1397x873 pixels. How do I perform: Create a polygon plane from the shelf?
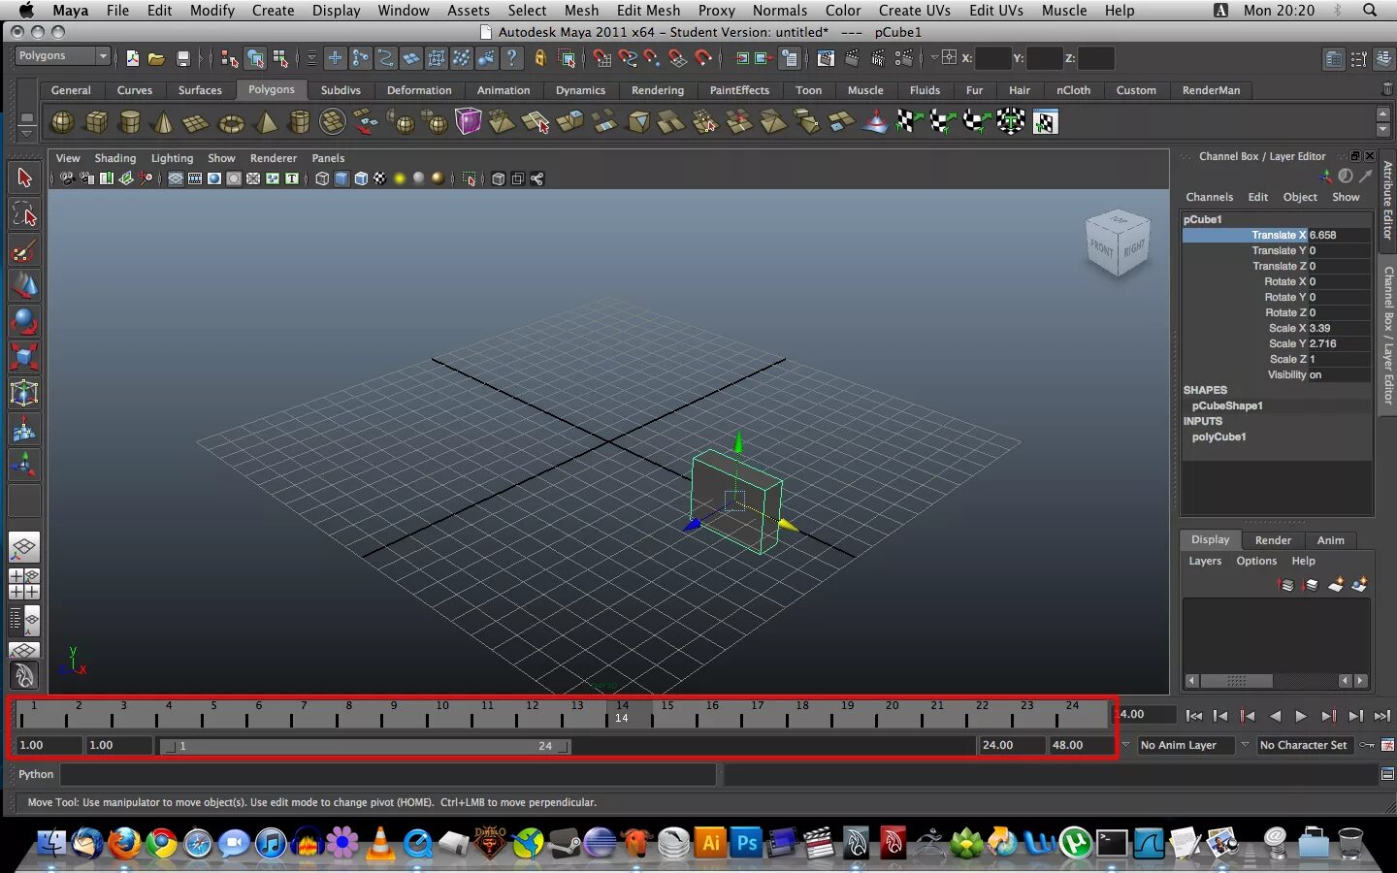(197, 122)
